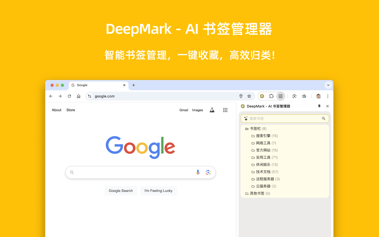Toggle pinning of the DeepMark panel
Screen dimensions: 379x237
319,106
